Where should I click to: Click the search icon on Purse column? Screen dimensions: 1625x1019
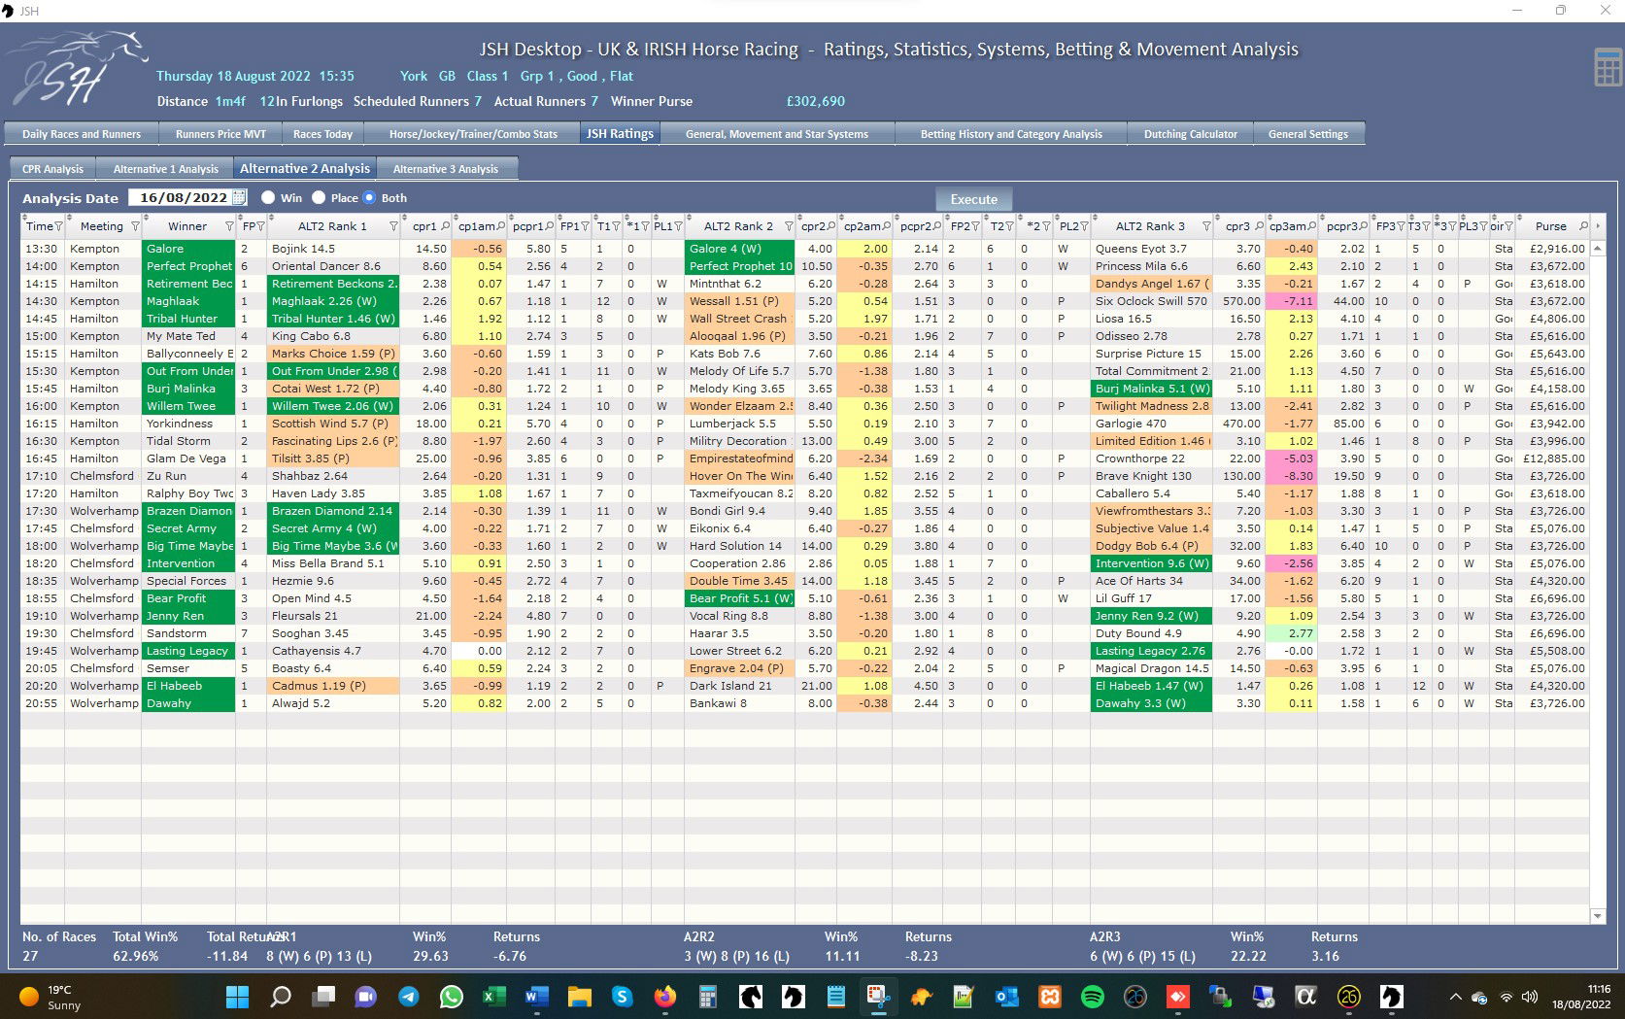[x=1583, y=226]
